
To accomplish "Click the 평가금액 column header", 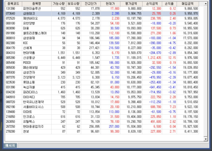I will tap(131, 4).
